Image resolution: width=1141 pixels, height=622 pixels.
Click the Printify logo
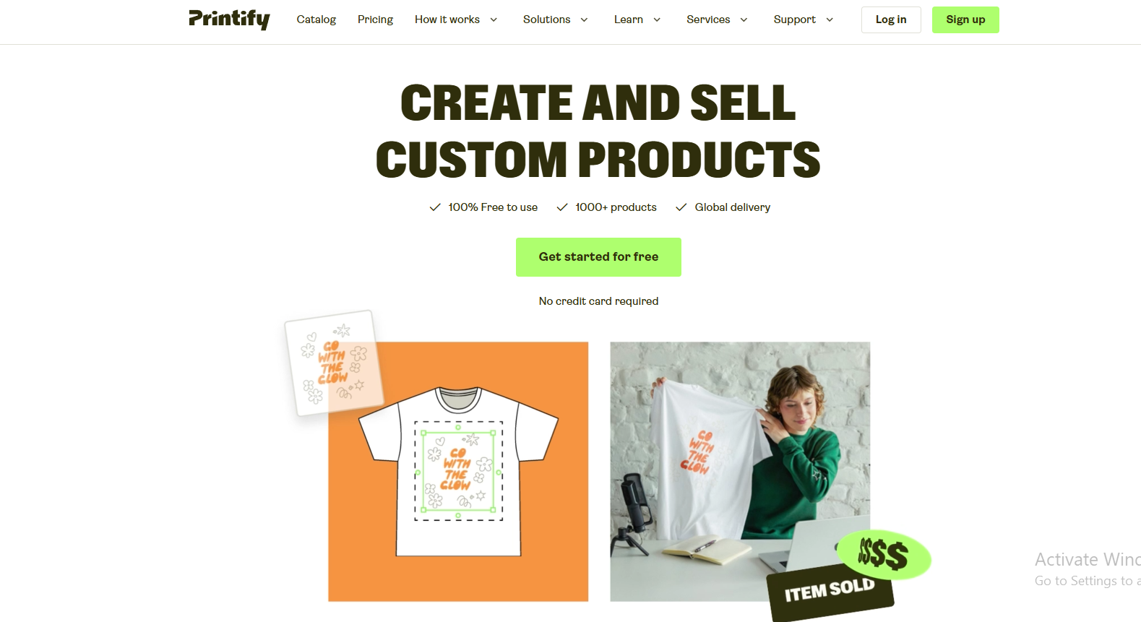229,20
